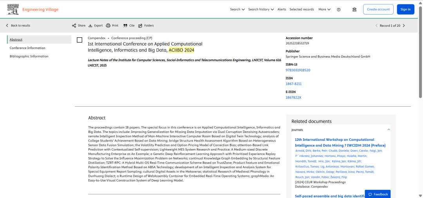Click the Sign in button
Image resolution: width=423 pixels, height=198 pixels.
coord(405,9)
